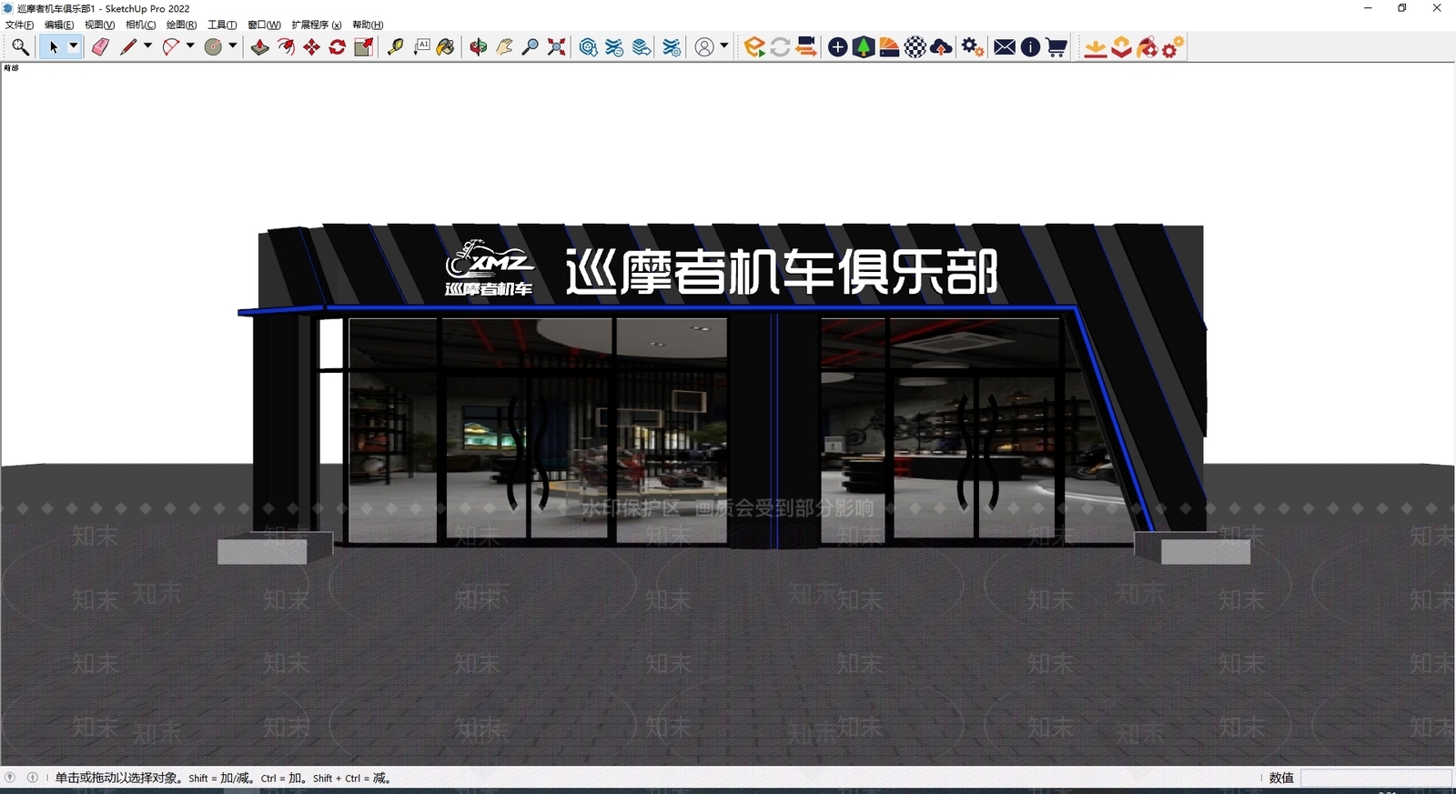Open the 编辑(E) menu
Screen dimensions: 1456x794
(x=59, y=25)
